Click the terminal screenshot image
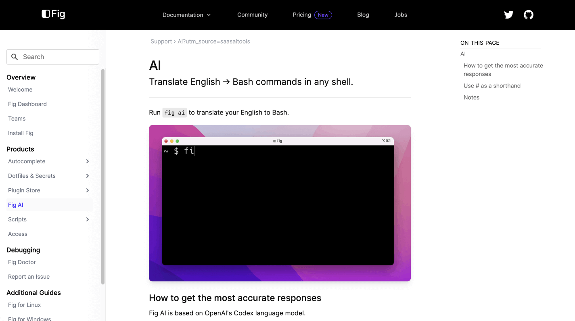This screenshot has height=321, width=575. pos(280,203)
